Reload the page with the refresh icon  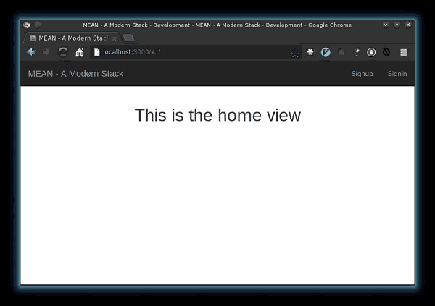[x=63, y=52]
